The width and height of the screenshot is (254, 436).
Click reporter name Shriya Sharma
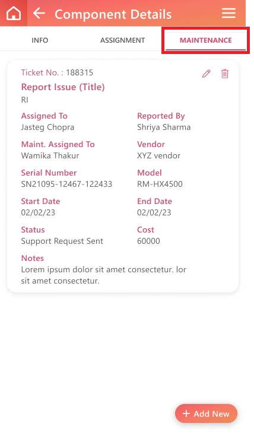pos(164,128)
